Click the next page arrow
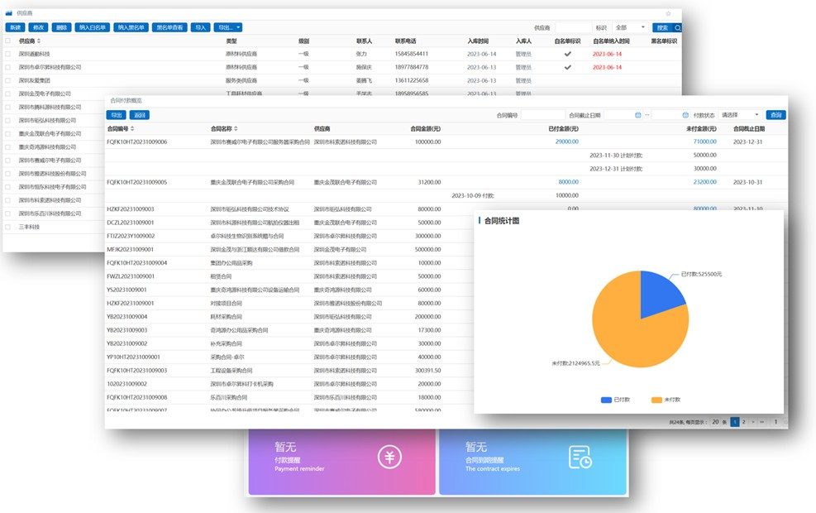 pos(752,422)
